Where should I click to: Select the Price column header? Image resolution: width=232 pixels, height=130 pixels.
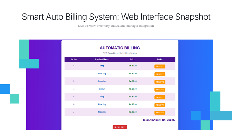point(133,59)
